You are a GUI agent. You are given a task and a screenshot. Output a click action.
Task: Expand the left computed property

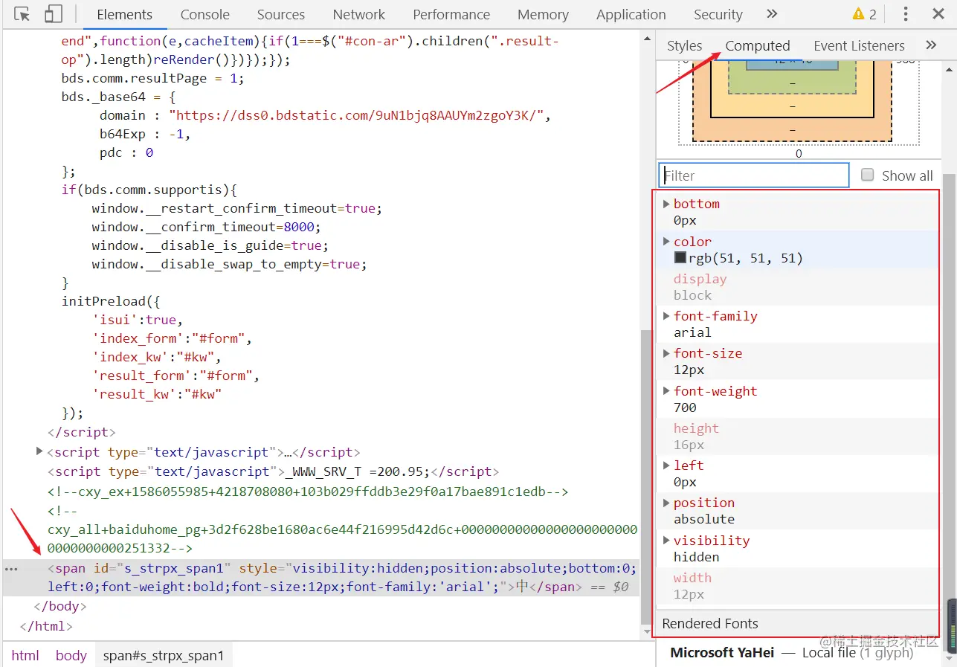[666, 465]
